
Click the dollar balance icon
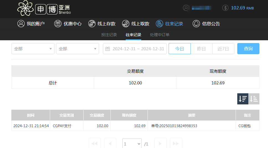225,8
